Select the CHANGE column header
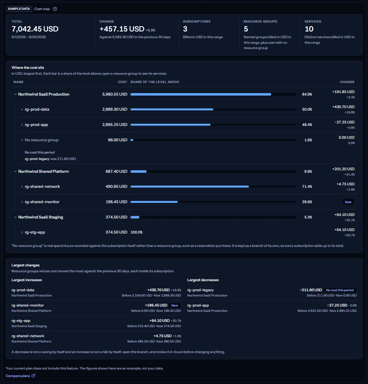The height and width of the screenshot is (384, 368). tap(347, 82)
